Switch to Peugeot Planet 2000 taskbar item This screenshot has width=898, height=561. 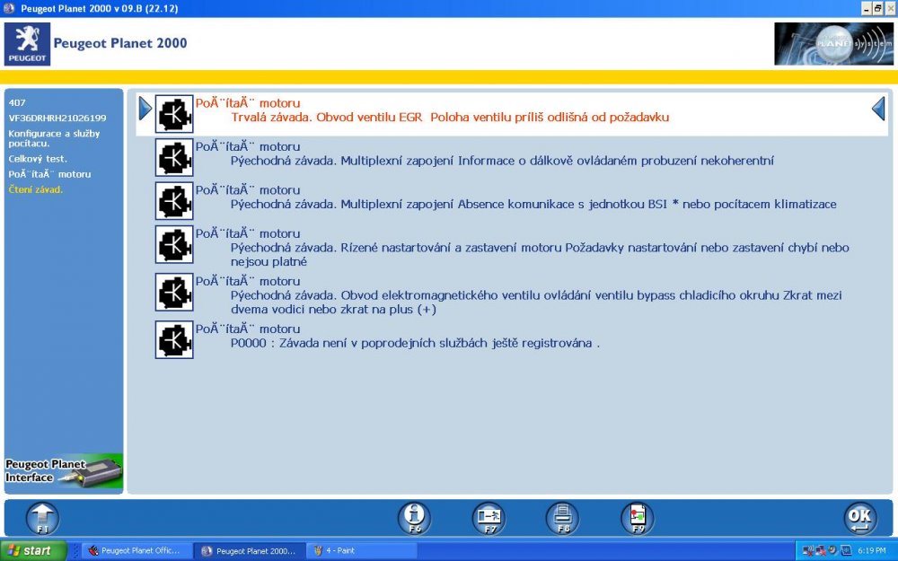click(249, 551)
